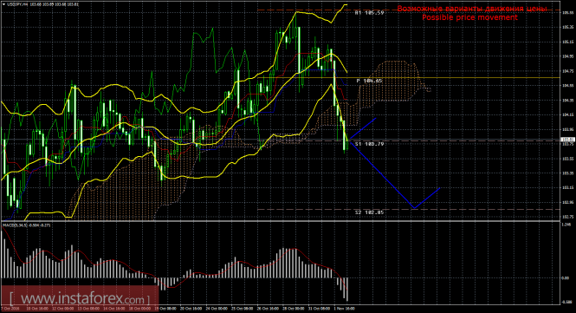
Task: Select the USDJPY,H4 chart title text
Action: pos(17,4)
